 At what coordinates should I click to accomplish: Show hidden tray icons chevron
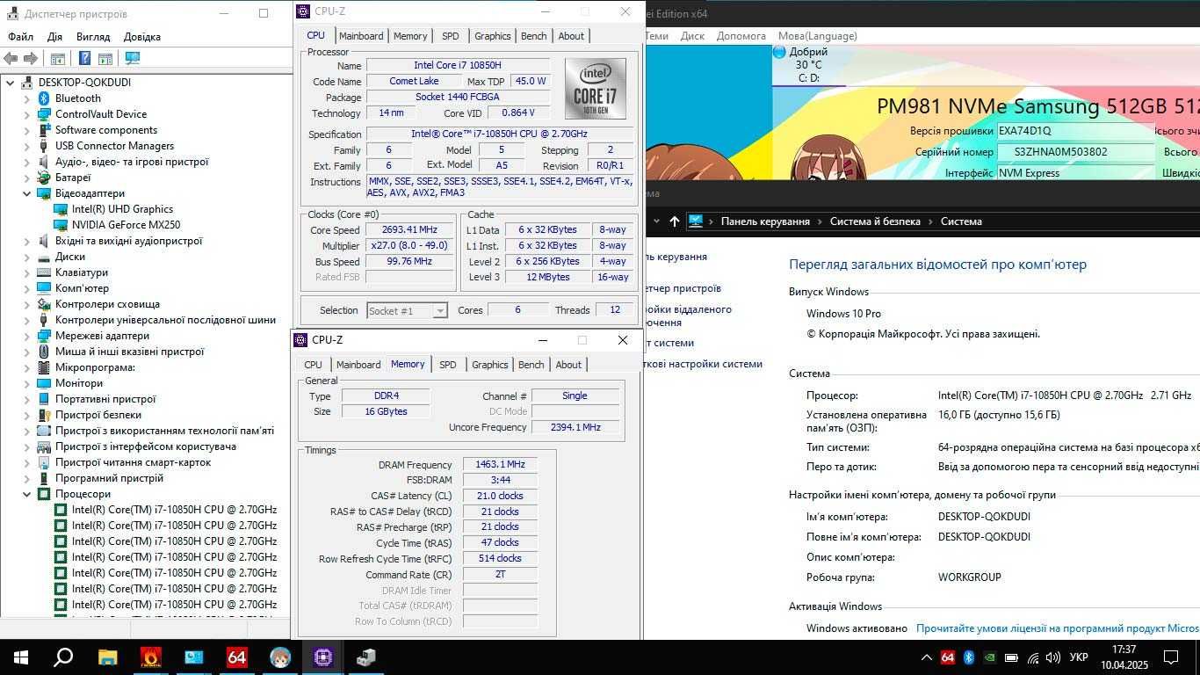926,657
